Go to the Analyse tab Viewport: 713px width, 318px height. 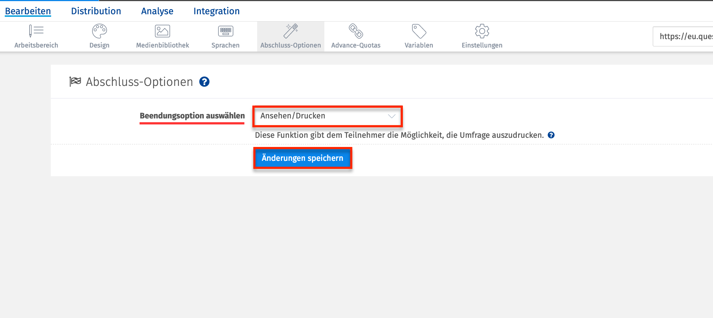click(x=157, y=11)
